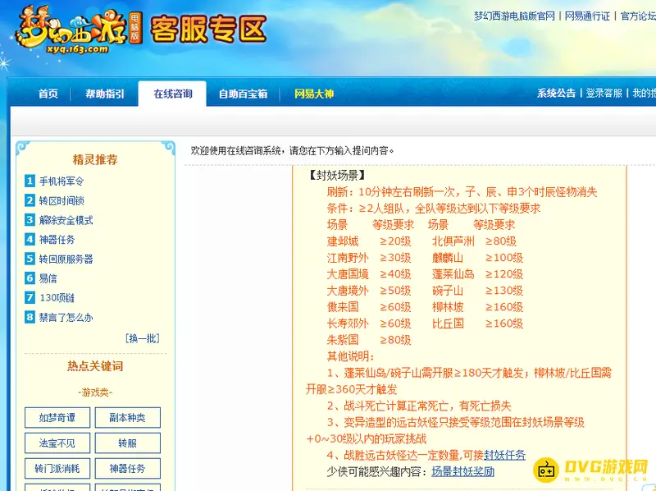The image size is (656, 491).
Task: Click the 转服 keyword button
Action: (128, 443)
